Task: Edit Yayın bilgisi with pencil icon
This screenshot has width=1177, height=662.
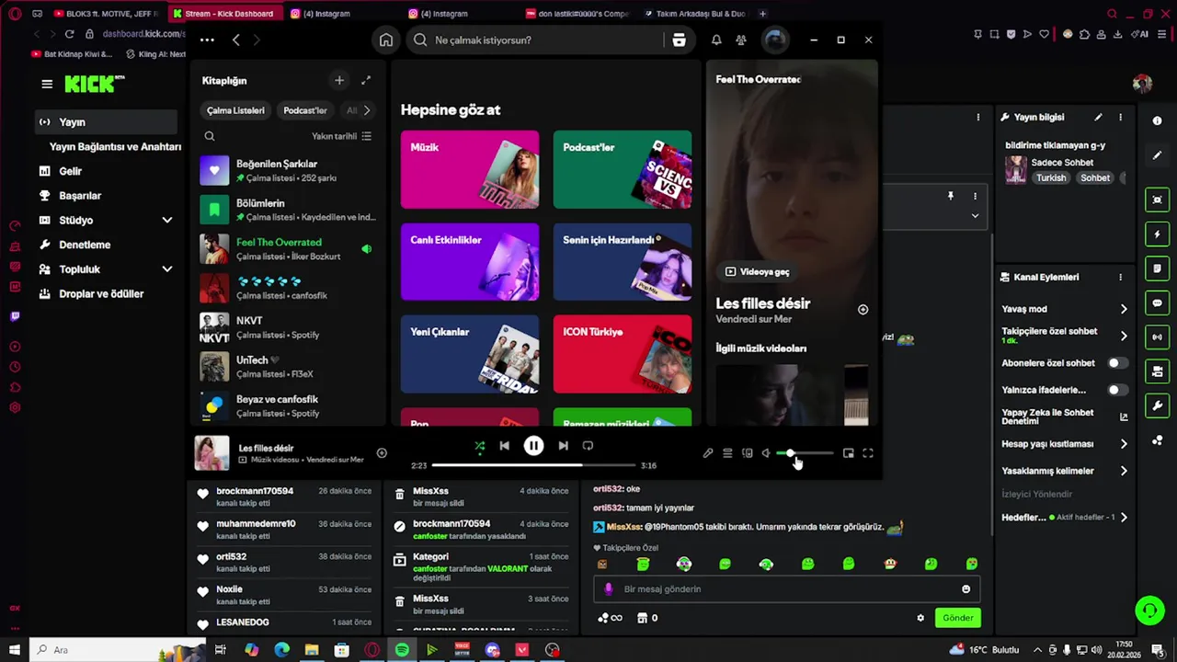Action: point(1098,118)
